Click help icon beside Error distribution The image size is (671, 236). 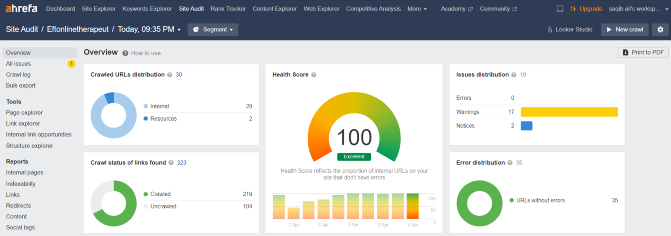510,163
